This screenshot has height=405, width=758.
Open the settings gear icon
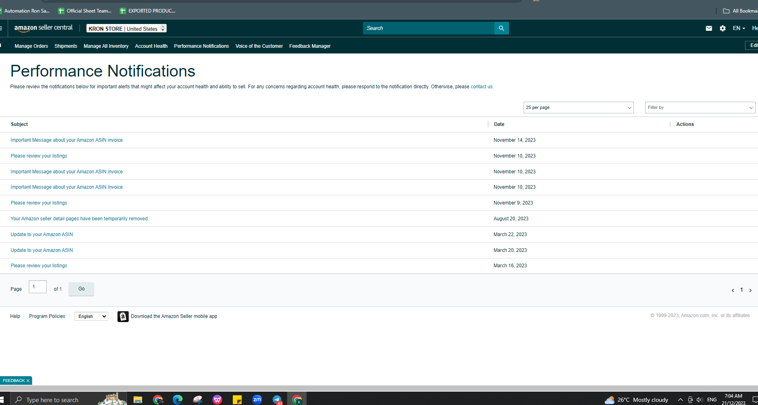pos(723,28)
